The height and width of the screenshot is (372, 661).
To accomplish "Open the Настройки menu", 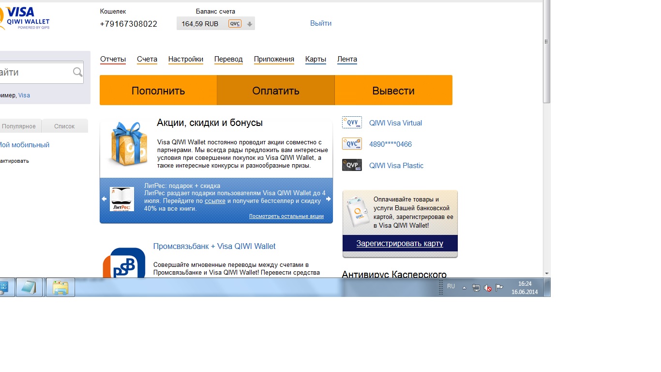I will pos(186,59).
